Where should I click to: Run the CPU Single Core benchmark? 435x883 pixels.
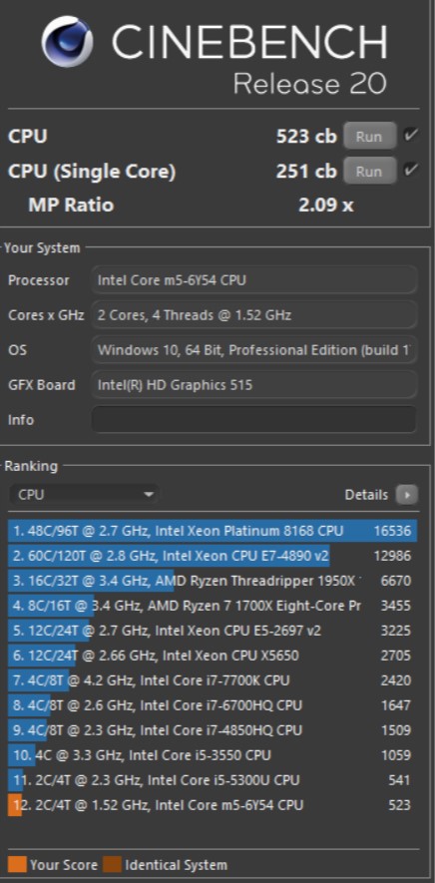[x=369, y=171]
